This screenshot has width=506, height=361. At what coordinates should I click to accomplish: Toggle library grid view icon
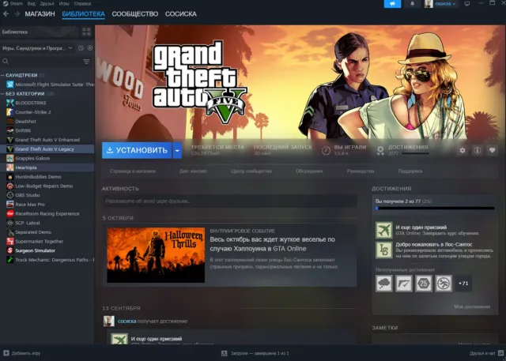click(86, 32)
